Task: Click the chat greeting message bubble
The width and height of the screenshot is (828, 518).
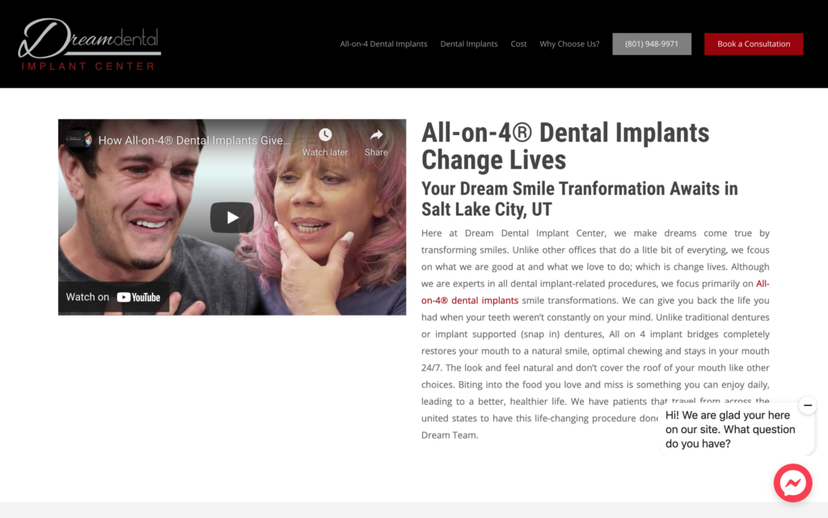Action: coord(730,429)
